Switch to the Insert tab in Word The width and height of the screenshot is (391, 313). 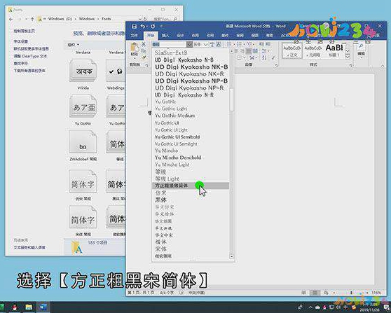pos(165,36)
